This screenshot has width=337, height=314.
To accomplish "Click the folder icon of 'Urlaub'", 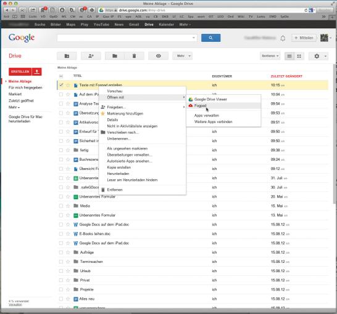I will click(76, 271).
